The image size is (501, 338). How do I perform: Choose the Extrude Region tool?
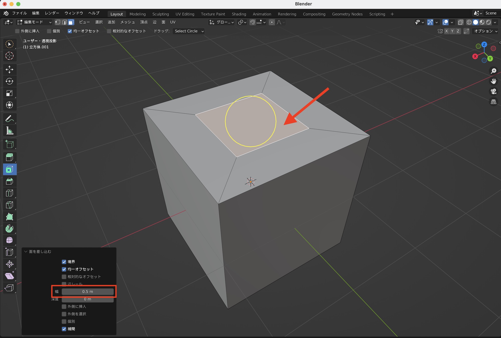10,157
